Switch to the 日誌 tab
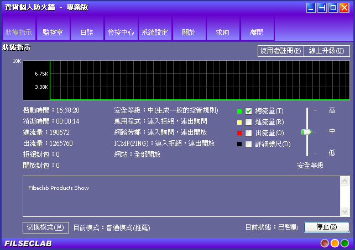The image size is (355, 250). 87,32
